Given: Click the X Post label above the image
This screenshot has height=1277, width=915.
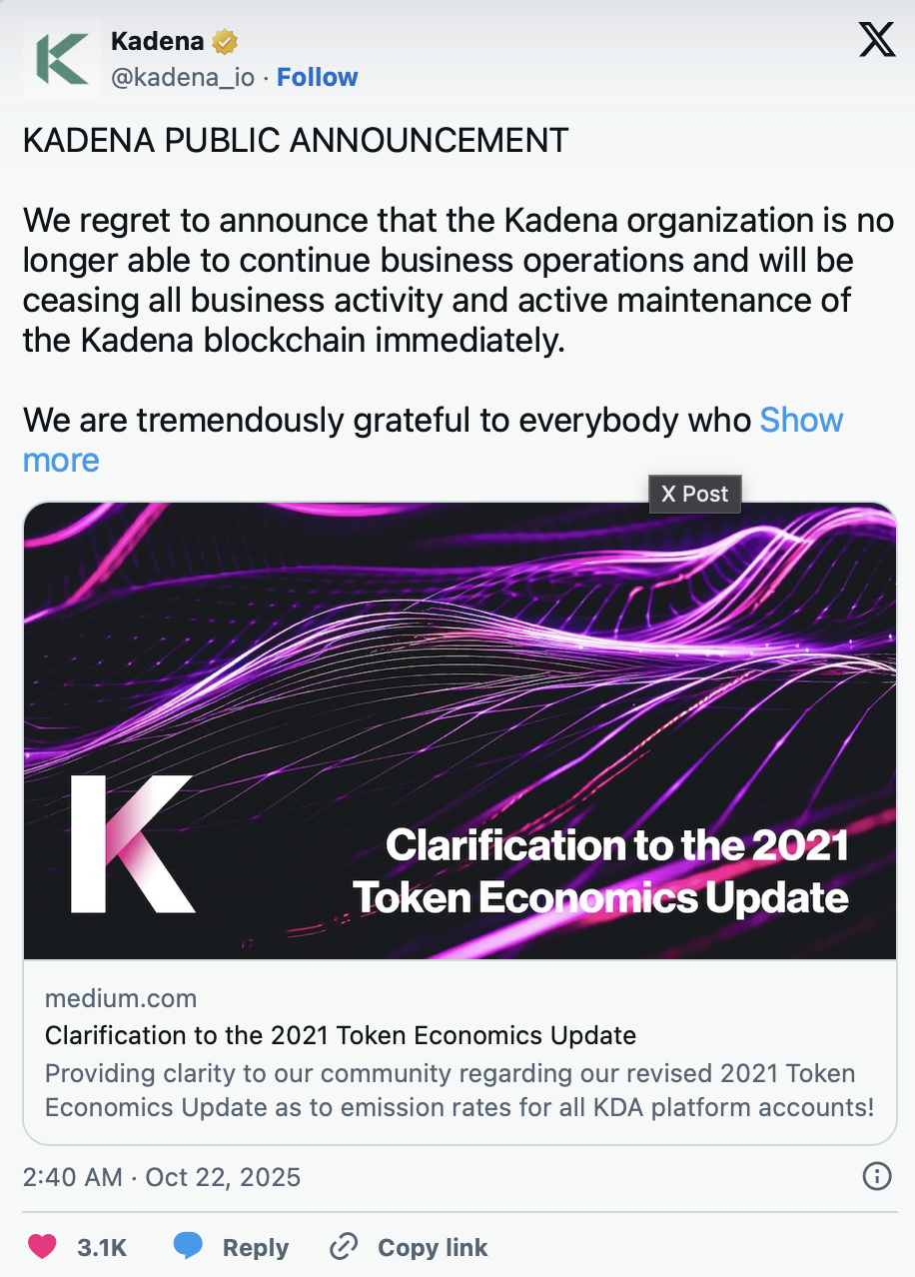Looking at the screenshot, I should pos(694,494).
